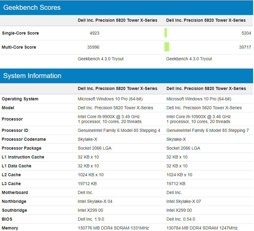This screenshot has width=254, height=231.
Task: Select the Socket 2066 LGA package value
Action: coord(92,148)
